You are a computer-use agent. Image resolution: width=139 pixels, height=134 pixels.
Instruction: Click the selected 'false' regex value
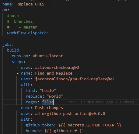coord(48,102)
